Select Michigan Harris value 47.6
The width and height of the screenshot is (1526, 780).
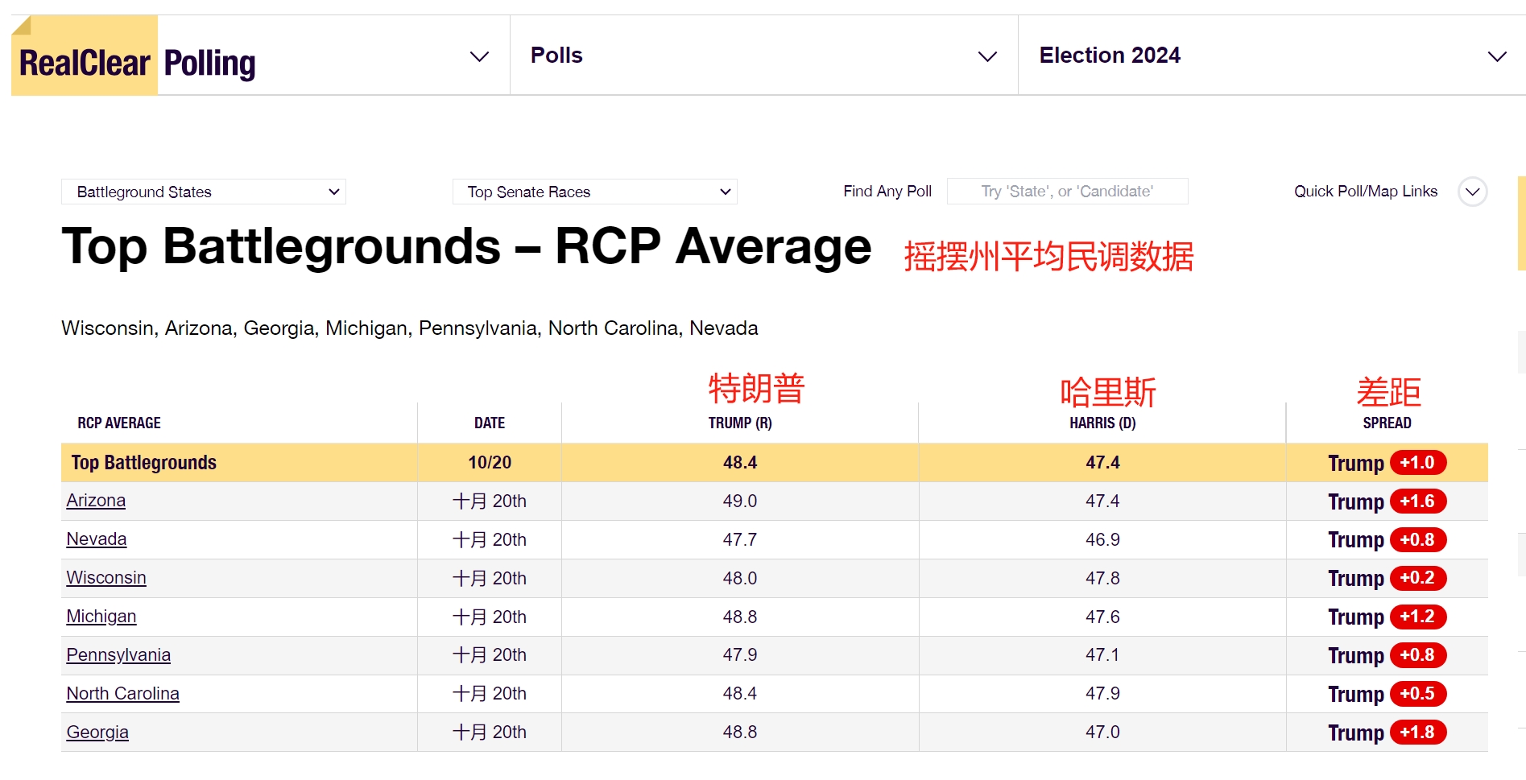click(1102, 617)
